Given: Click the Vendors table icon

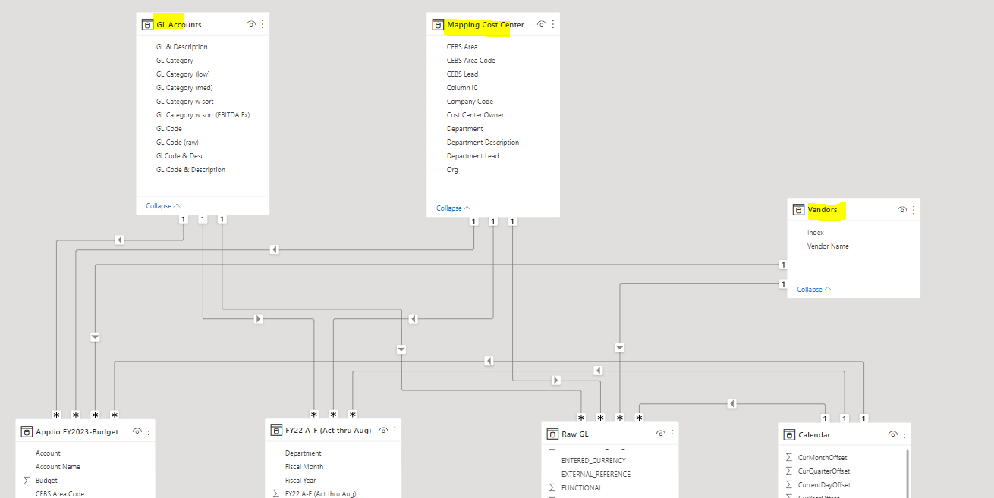Looking at the screenshot, I should (x=798, y=210).
